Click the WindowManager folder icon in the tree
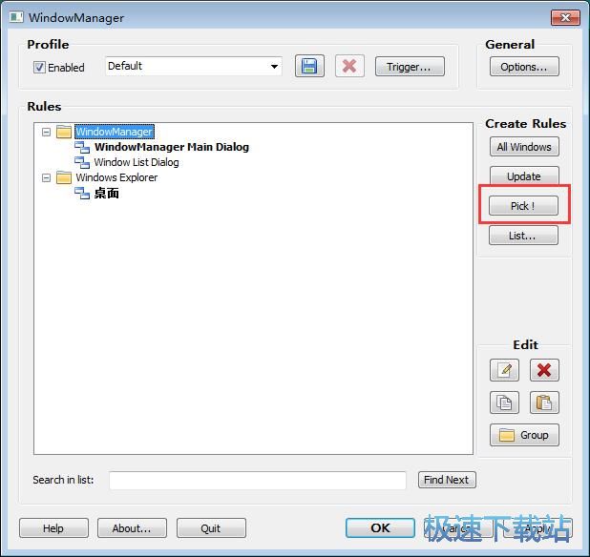Image resolution: width=590 pixels, height=557 pixels. pyautogui.click(x=64, y=132)
